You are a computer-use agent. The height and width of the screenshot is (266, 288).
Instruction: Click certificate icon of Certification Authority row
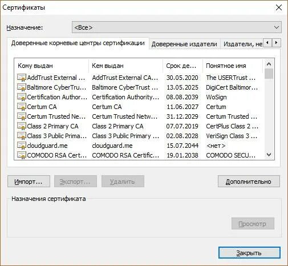click(x=22, y=97)
